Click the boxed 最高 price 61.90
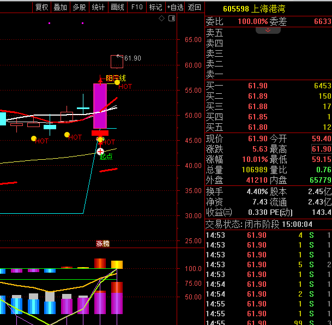This screenshot has width=332, height=325. (x=321, y=149)
